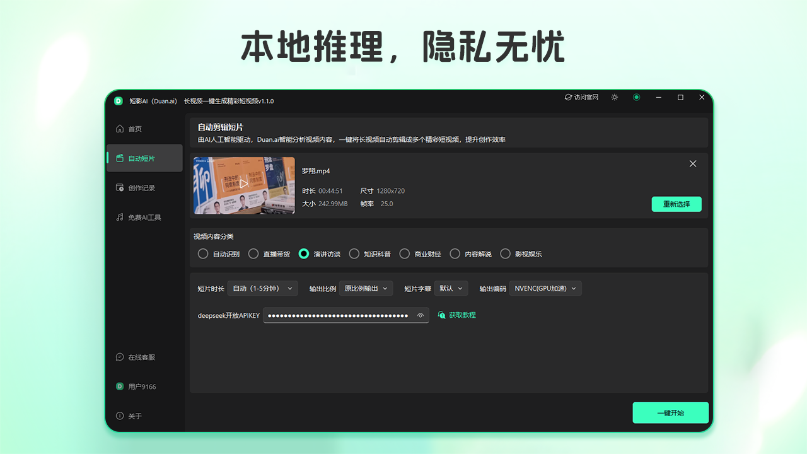Screen dimensions: 807x454
Task: Select the 自动识别 radio option
Action: [202, 253]
